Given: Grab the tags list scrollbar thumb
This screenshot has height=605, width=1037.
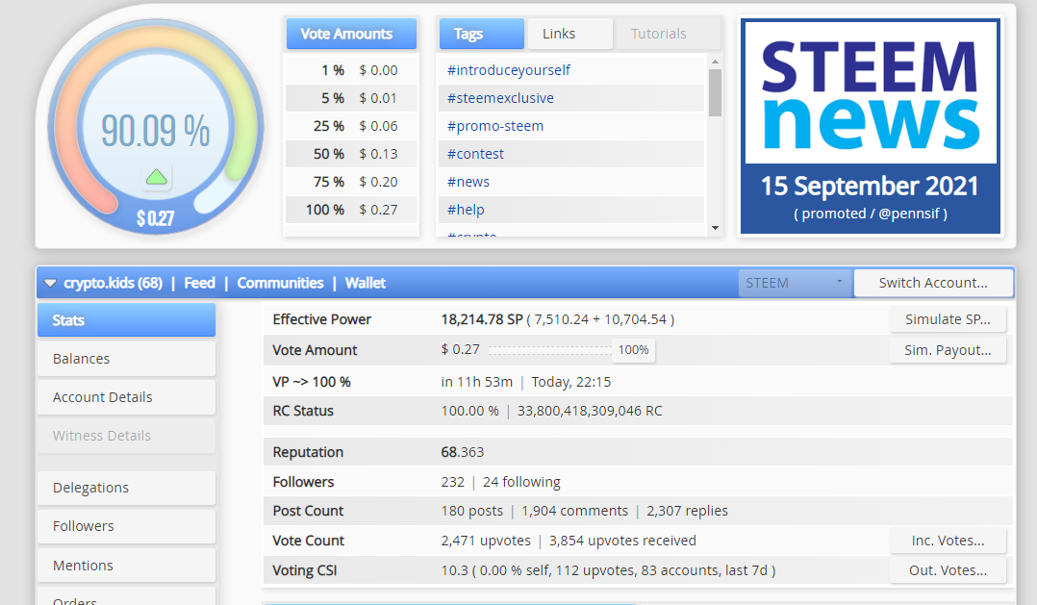Looking at the screenshot, I should (715, 92).
